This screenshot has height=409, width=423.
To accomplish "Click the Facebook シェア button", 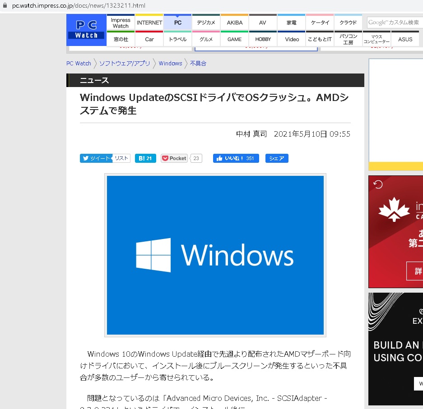I will [277, 158].
